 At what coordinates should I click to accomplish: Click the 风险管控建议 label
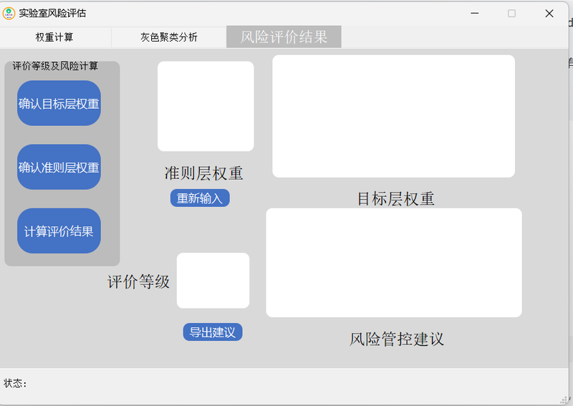[x=397, y=339]
